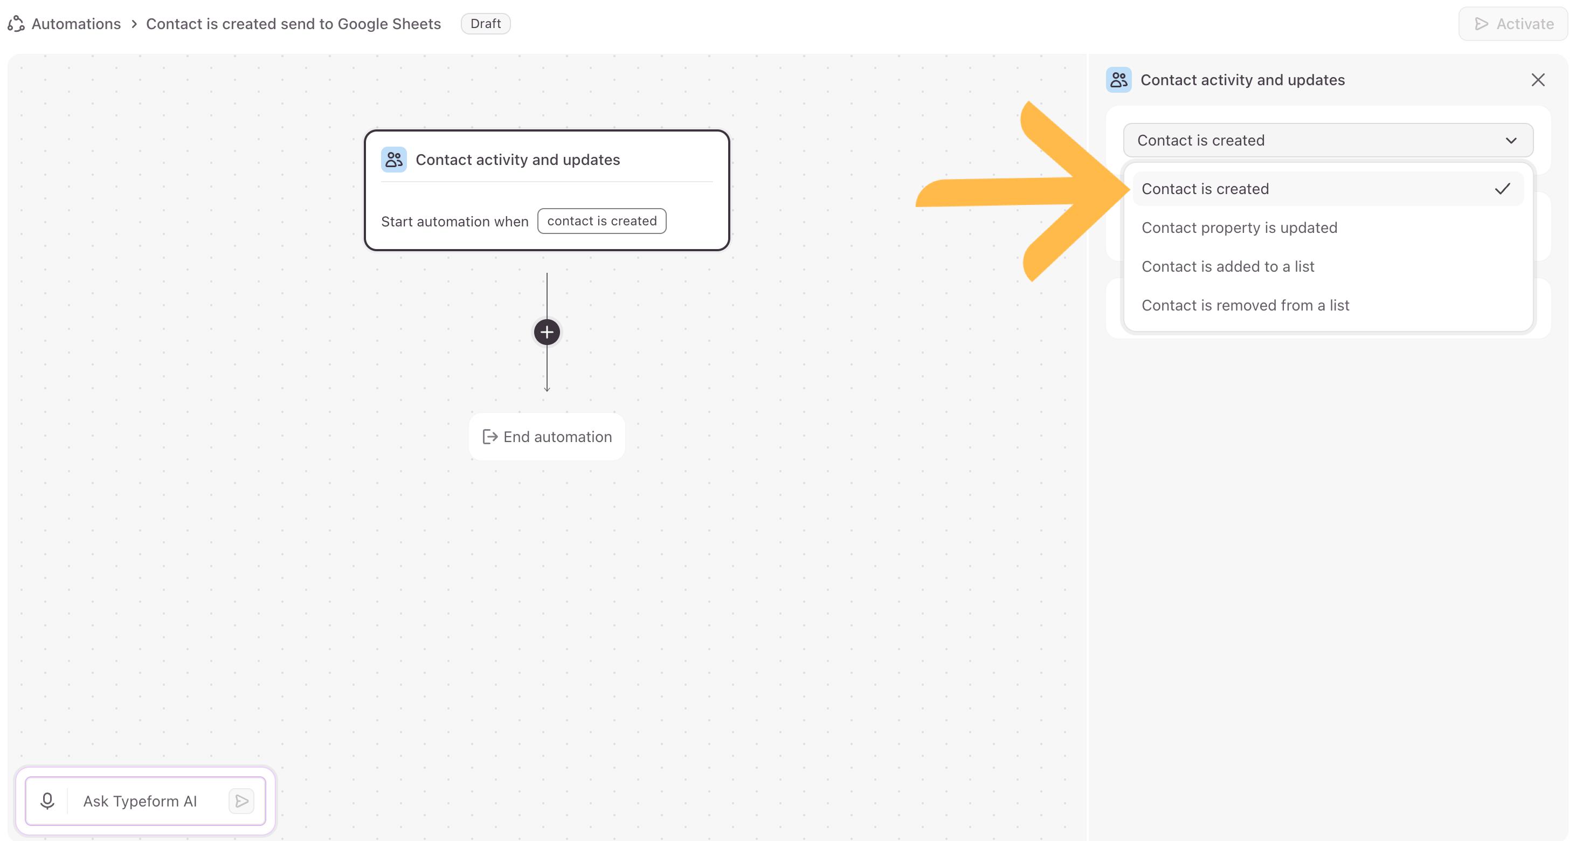Go back to Automations breadcrumb link
This screenshot has height=841, width=1576.
[76, 24]
